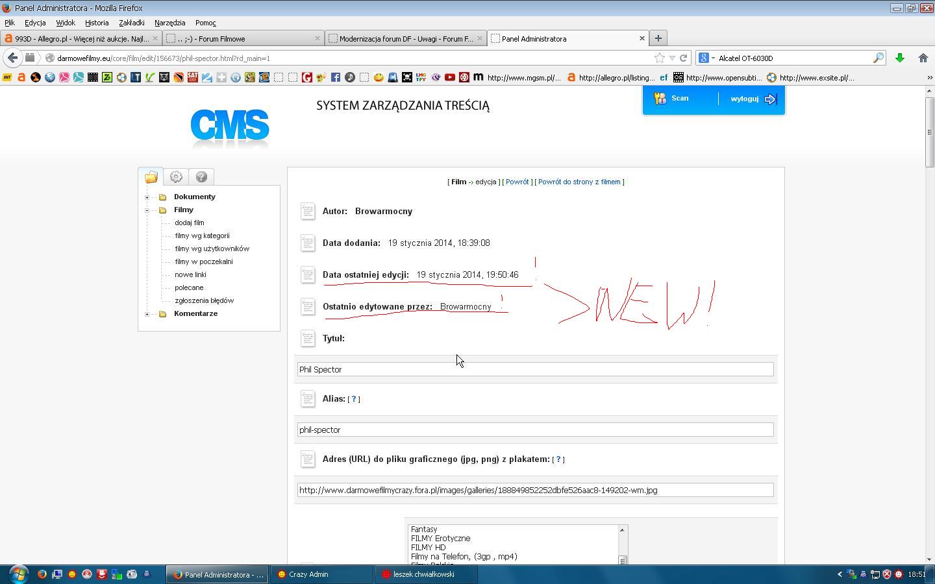Expand the Komentarze tree folder
Screen dimensions: 935x584
[x=147, y=313]
